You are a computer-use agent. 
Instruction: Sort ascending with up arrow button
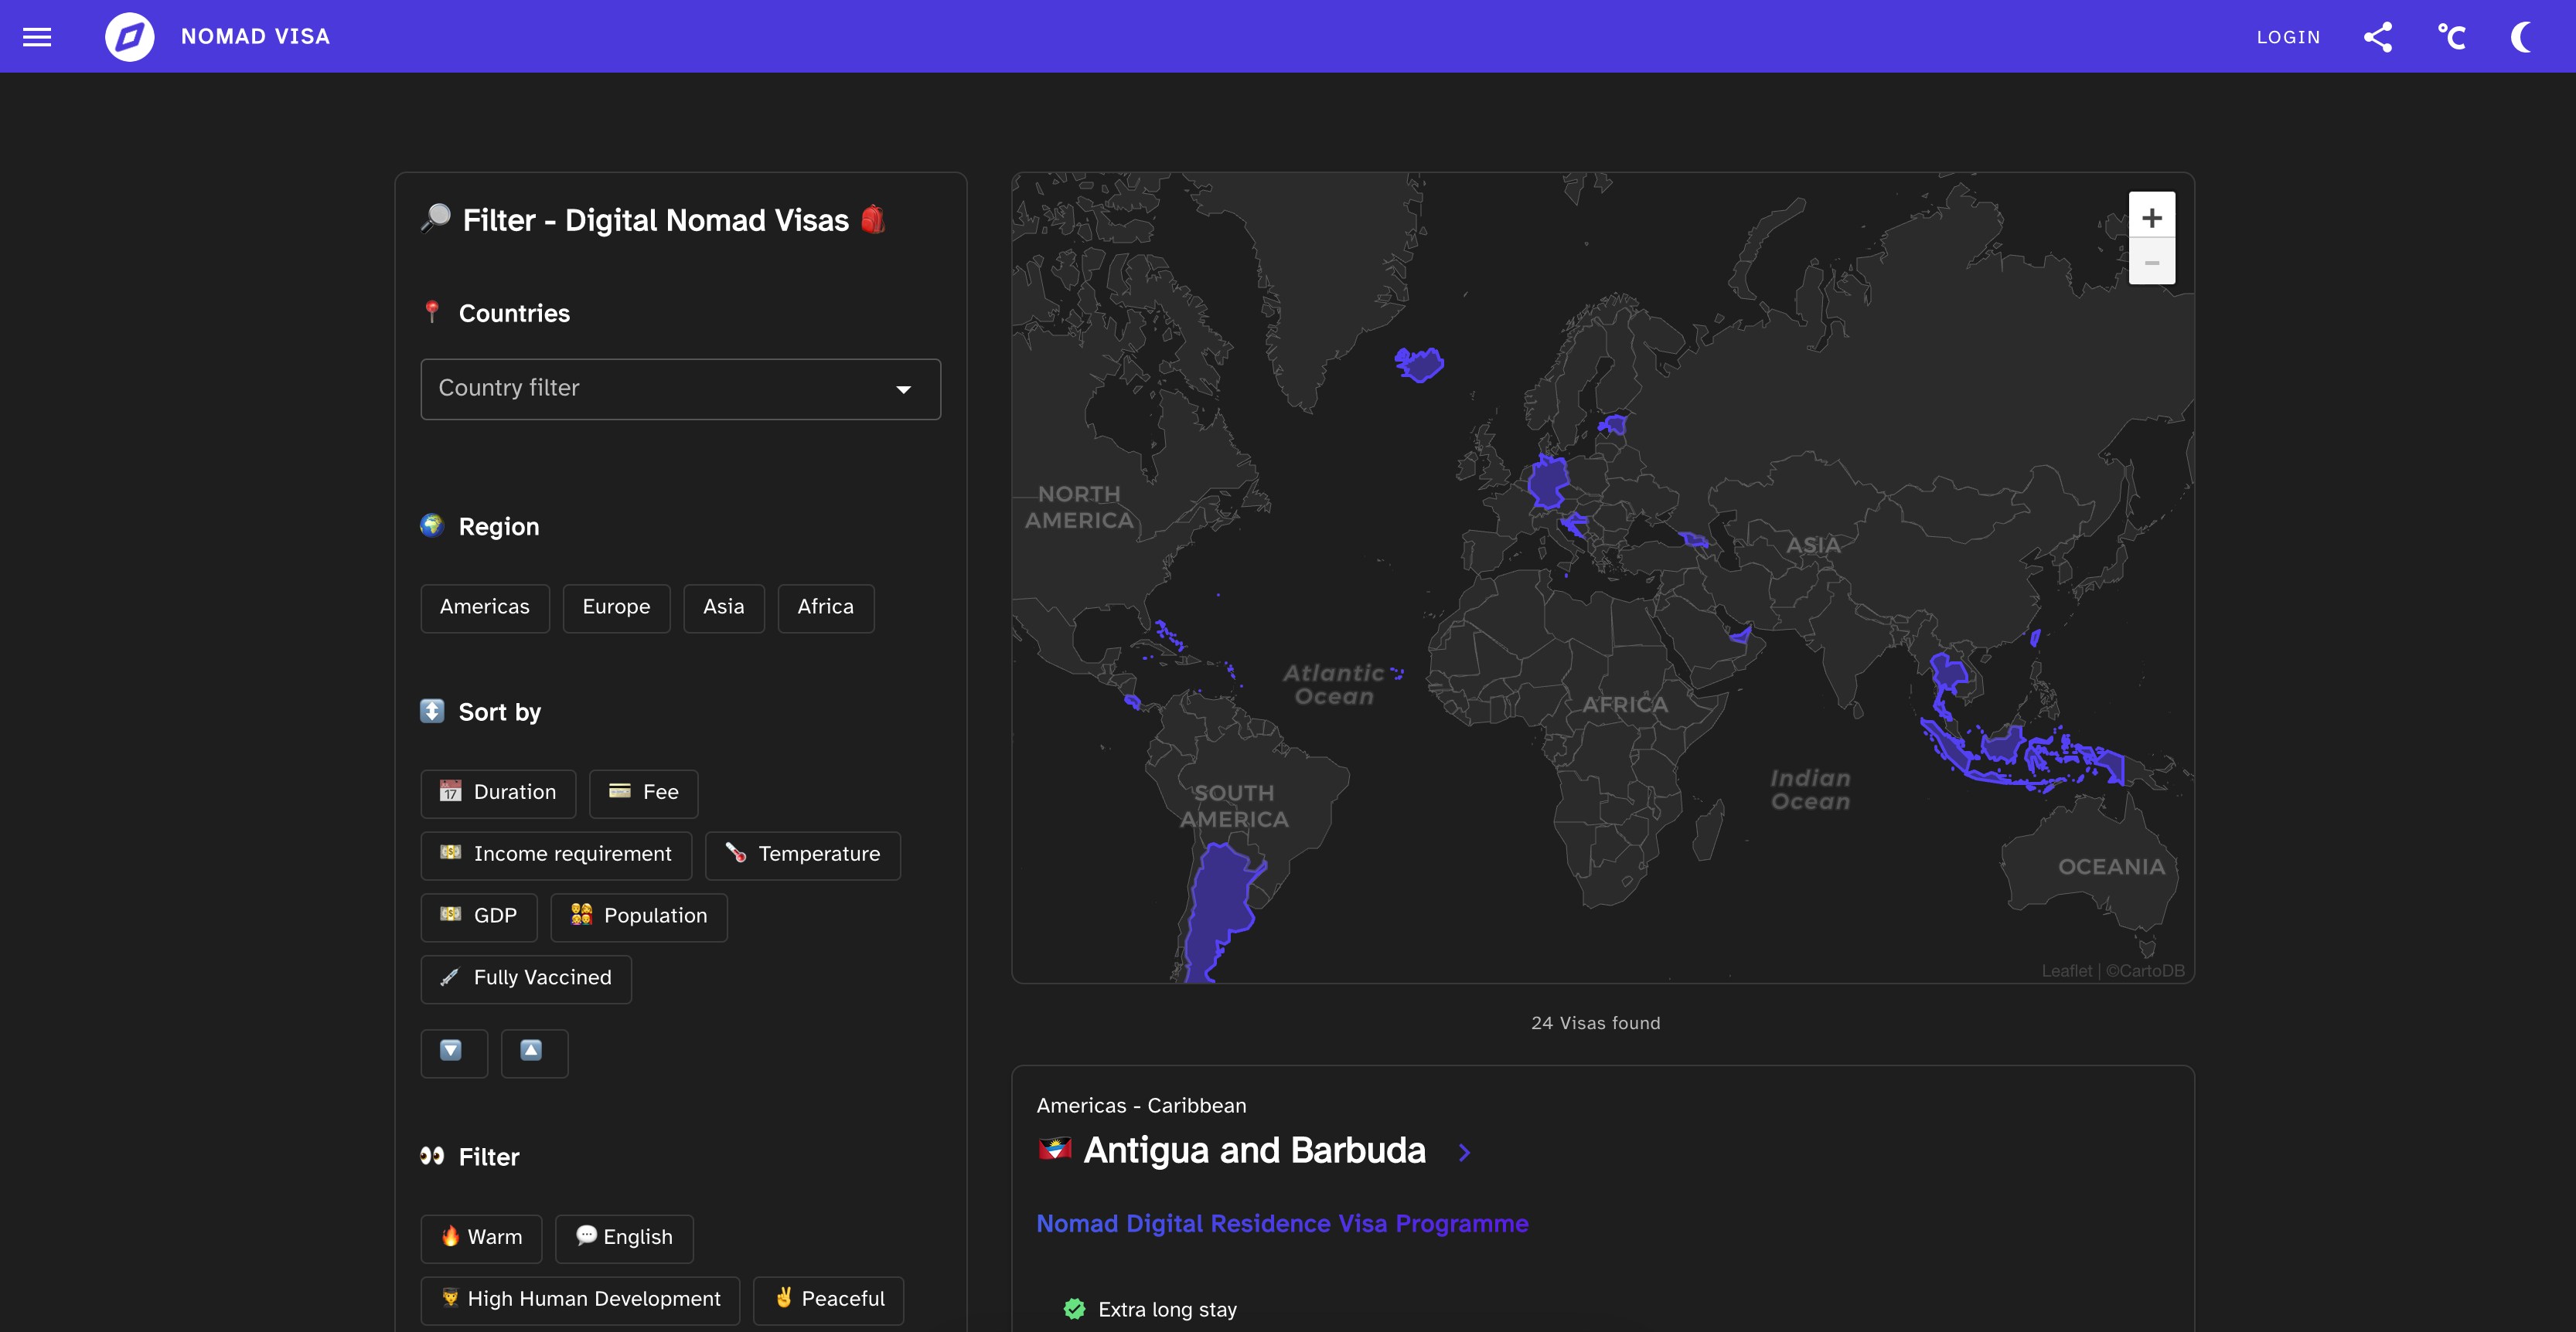click(x=533, y=1052)
